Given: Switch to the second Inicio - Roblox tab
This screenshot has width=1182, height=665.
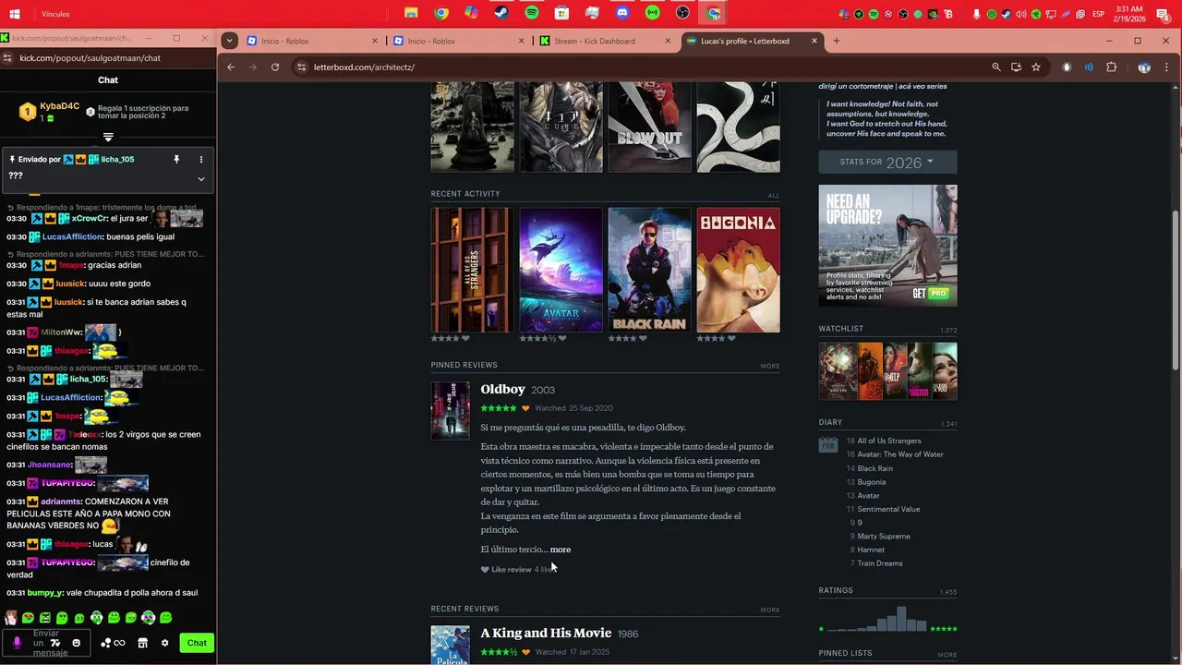Looking at the screenshot, I should 459,41.
